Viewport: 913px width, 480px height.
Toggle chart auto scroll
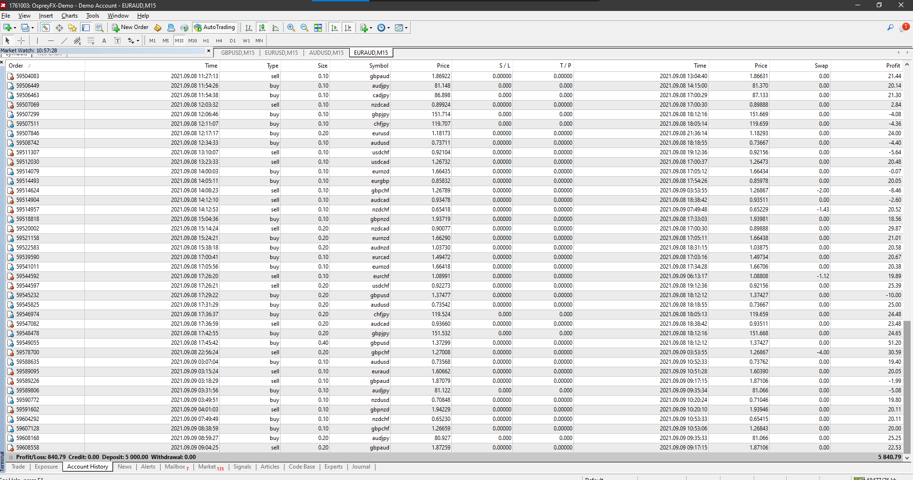[335, 28]
